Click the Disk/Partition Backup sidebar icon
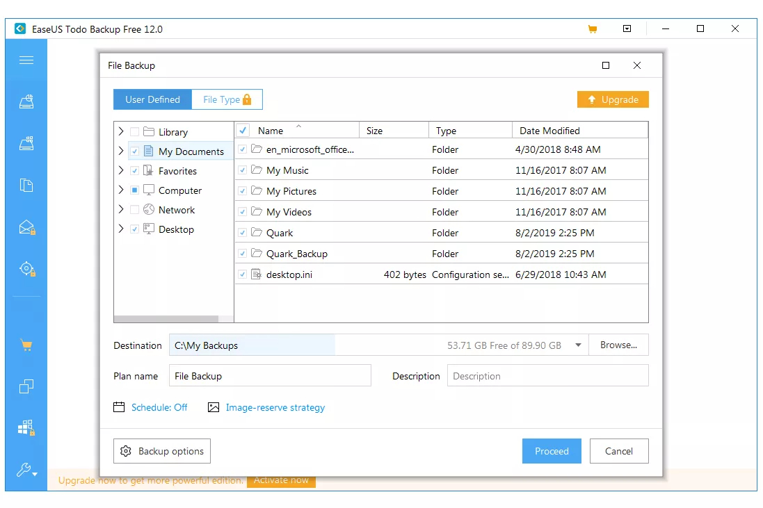The width and height of the screenshot is (763, 508). [26, 101]
